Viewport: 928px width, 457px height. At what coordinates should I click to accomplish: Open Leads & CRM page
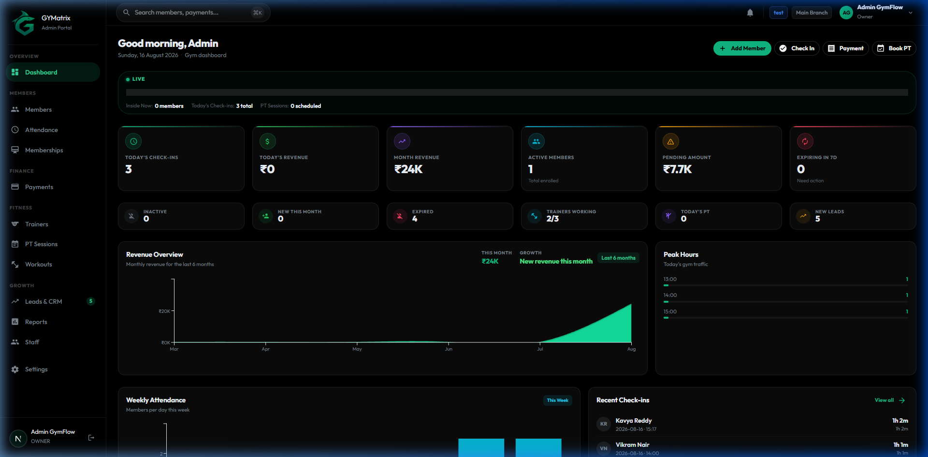(x=53, y=302)
